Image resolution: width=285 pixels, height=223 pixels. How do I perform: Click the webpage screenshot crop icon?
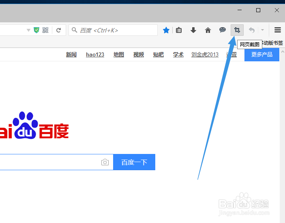tap(237, 30)
